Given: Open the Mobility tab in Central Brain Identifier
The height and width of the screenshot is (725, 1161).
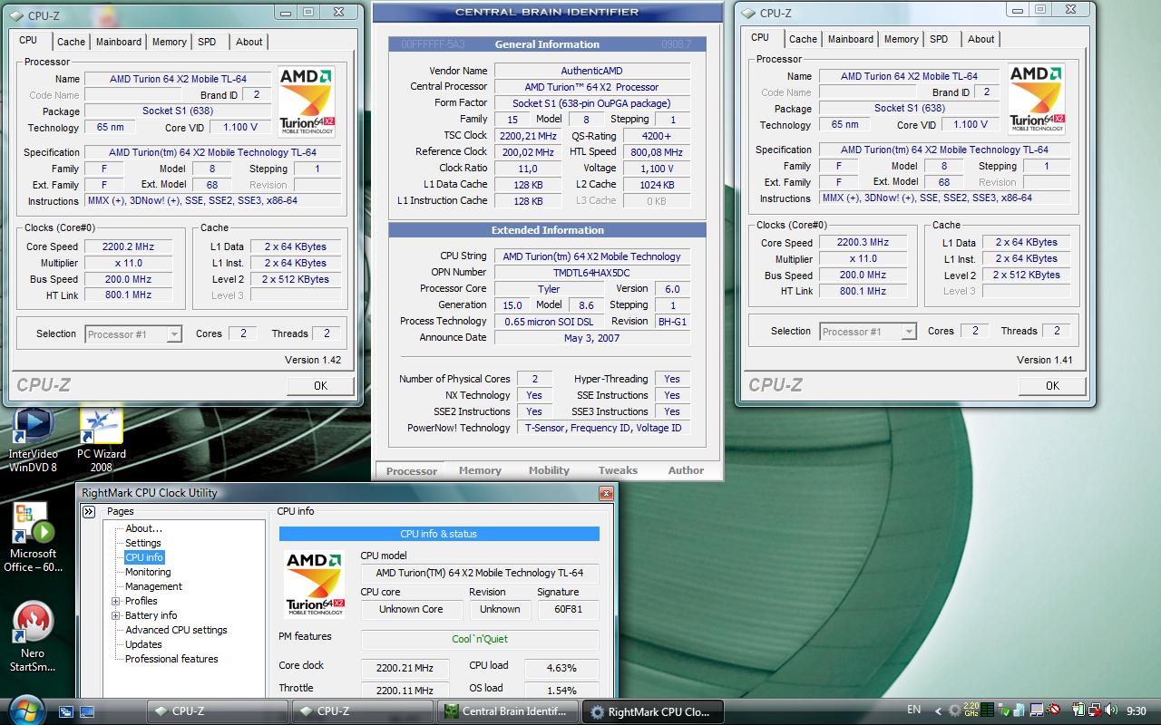Looking at the screenshot, I should 549,470.
